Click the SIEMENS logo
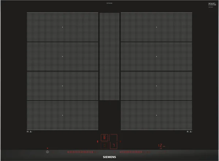219x161 pixels. [x=109, y=157]
